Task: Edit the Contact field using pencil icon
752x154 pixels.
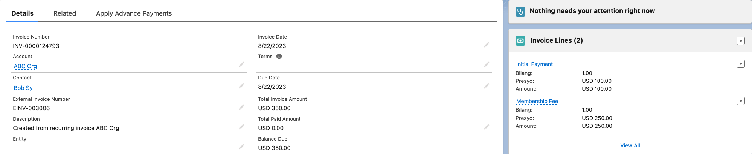Action: (241, 86)
